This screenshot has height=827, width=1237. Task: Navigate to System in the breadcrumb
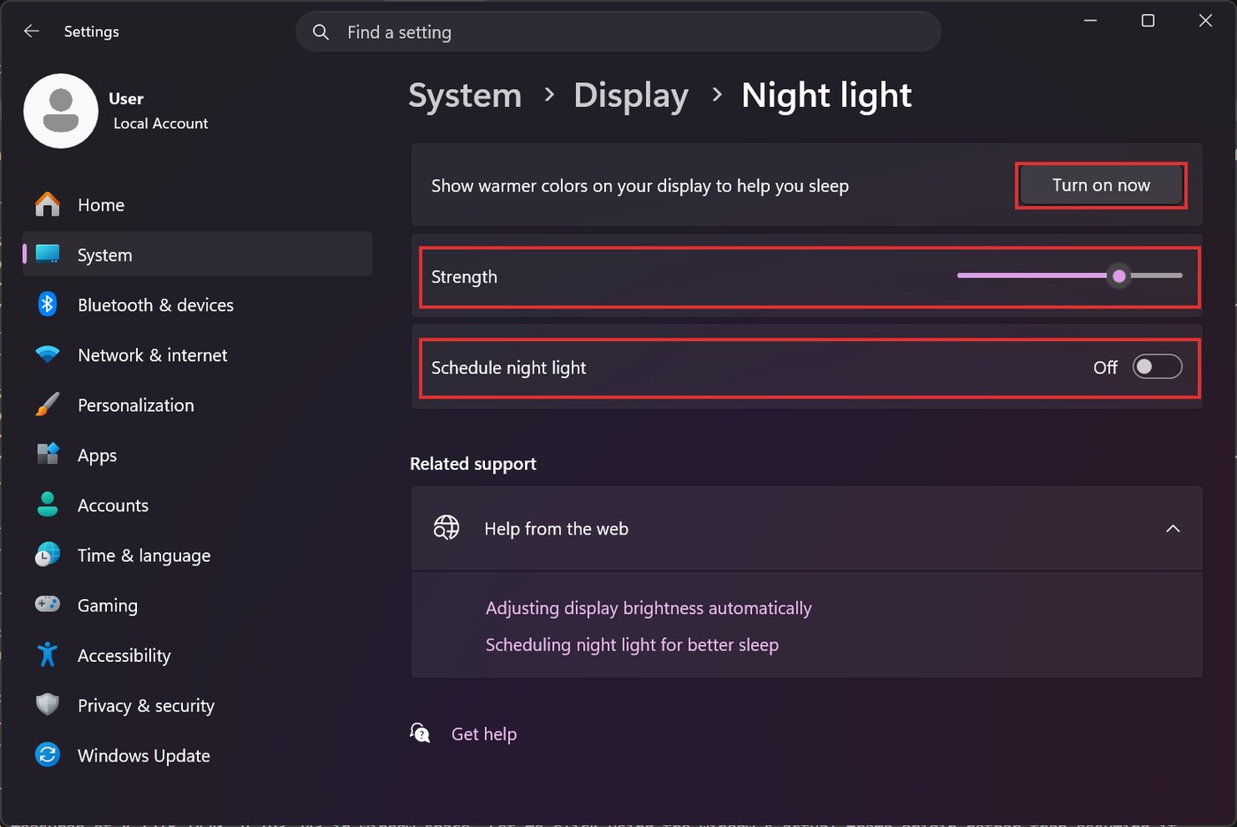click(465, 95)
